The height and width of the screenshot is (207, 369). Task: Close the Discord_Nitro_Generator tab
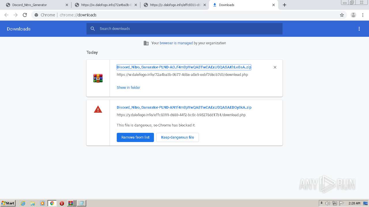click(x=67, y=5)
